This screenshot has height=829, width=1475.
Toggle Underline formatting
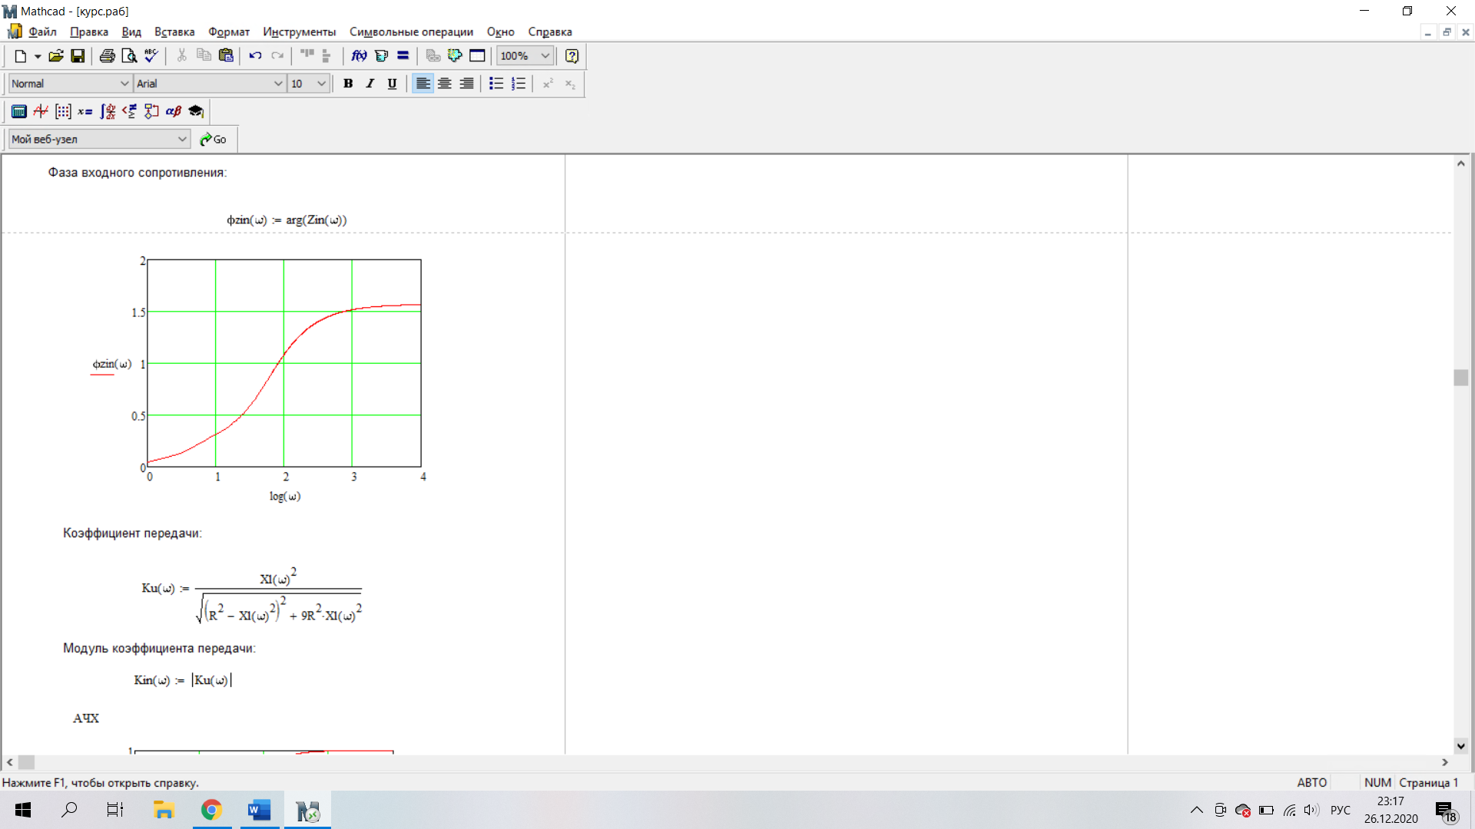coord(392,84)
